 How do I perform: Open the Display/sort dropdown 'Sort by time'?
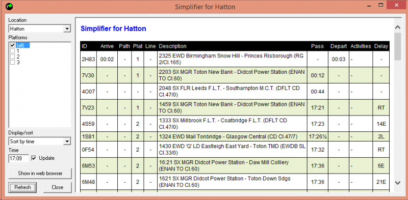click(x=40, y=141)
